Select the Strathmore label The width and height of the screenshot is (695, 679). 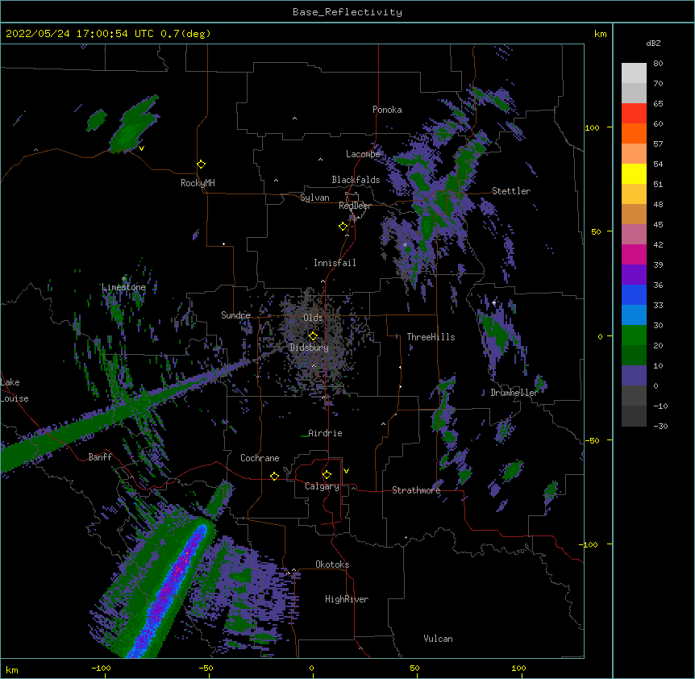click(416, 490)
